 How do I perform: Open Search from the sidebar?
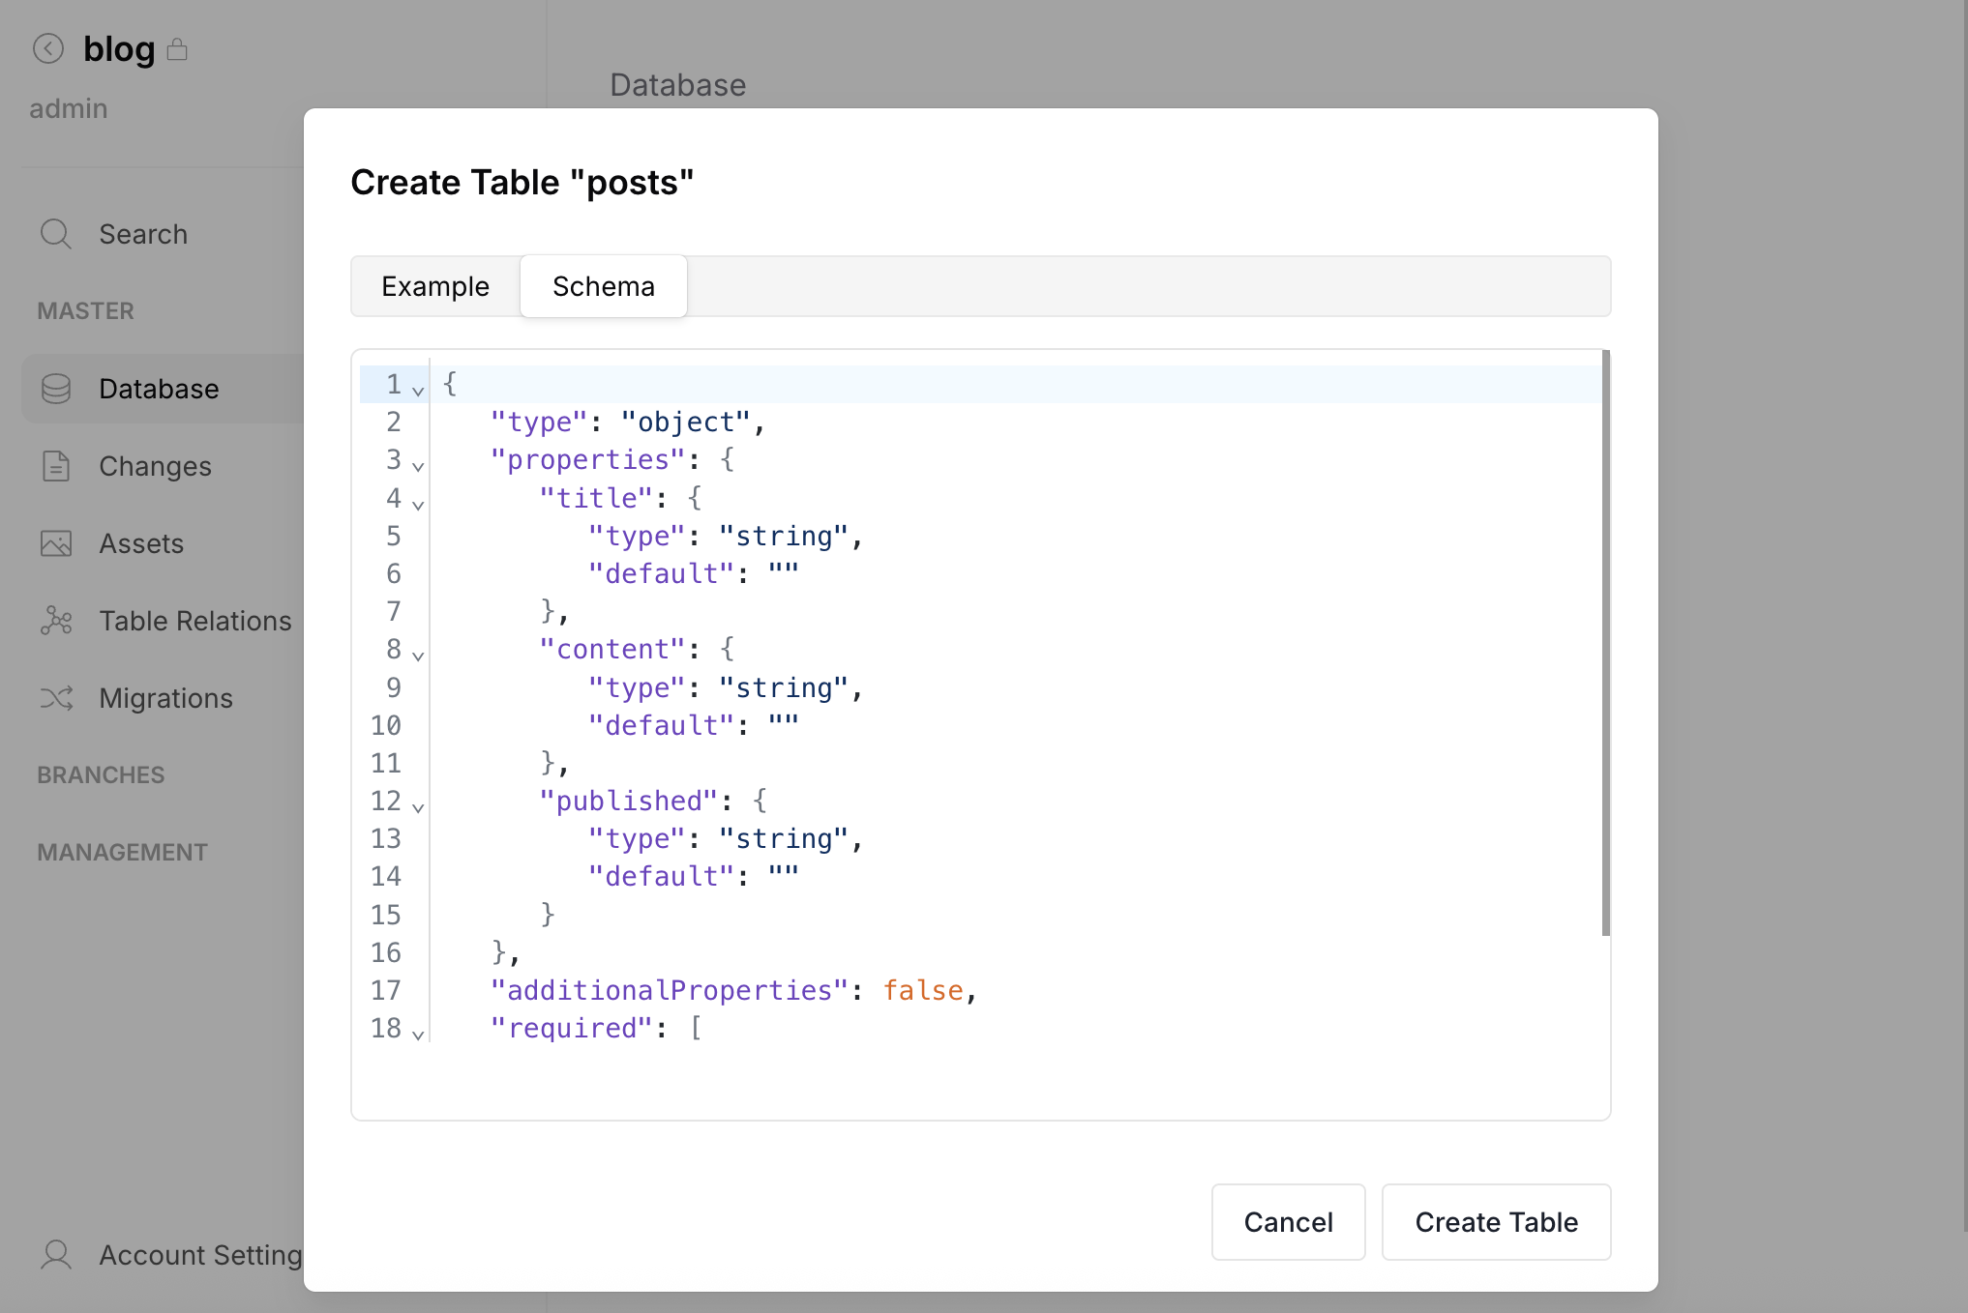tap(56, 234)
